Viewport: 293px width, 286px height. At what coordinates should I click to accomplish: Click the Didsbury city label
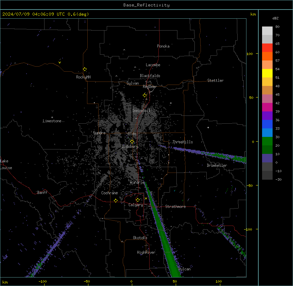pyautogui.click(x=130, y=146)
